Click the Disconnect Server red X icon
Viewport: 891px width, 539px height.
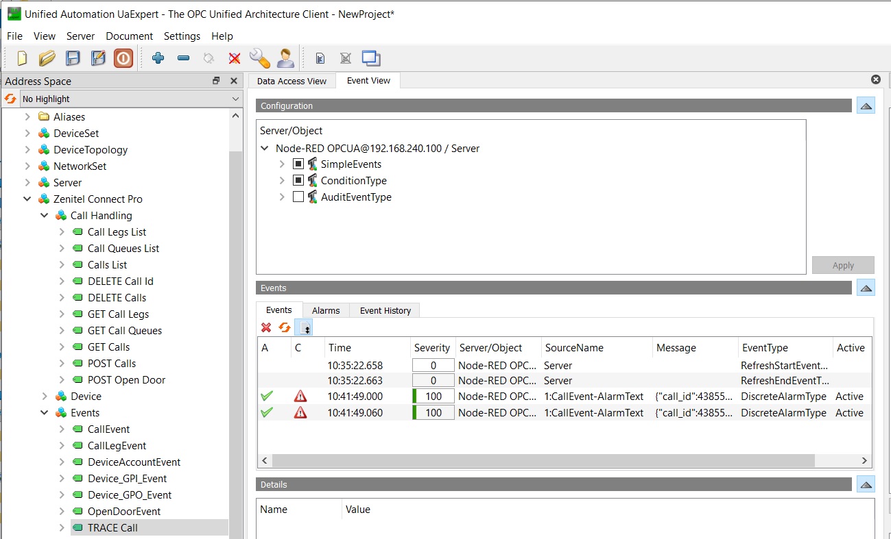(x=235, y=58)
